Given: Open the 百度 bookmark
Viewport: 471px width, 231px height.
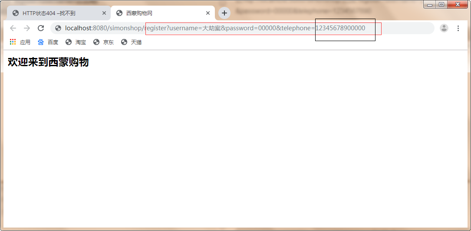Looking at the screenshot, I should pos(48,42).
